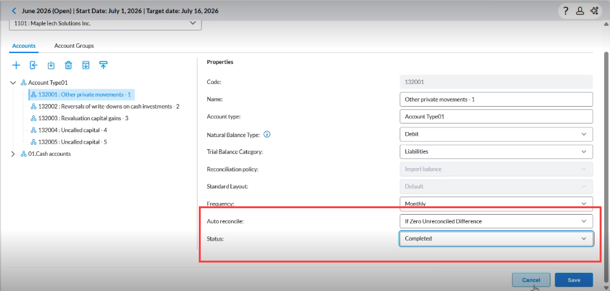Click the plus icon to add an account
The height and width of the screenshot is (291, 610).
click(x=16, y=65)
